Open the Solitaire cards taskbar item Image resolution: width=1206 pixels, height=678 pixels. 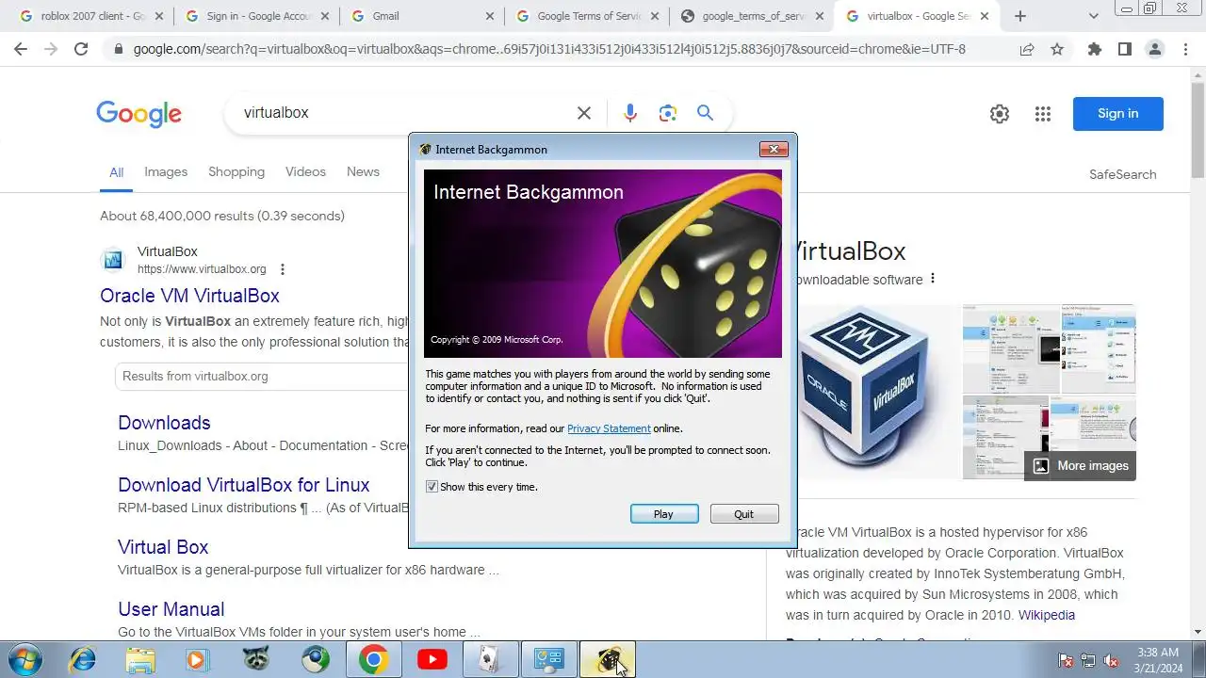pos(490,660)
